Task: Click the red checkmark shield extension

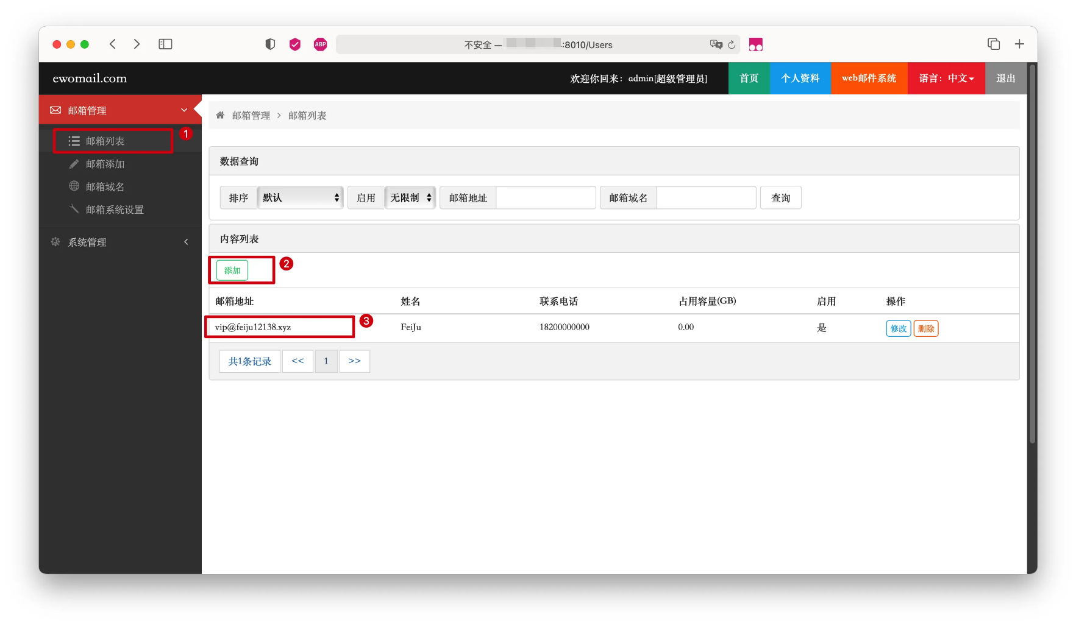Action: (295, 44)
